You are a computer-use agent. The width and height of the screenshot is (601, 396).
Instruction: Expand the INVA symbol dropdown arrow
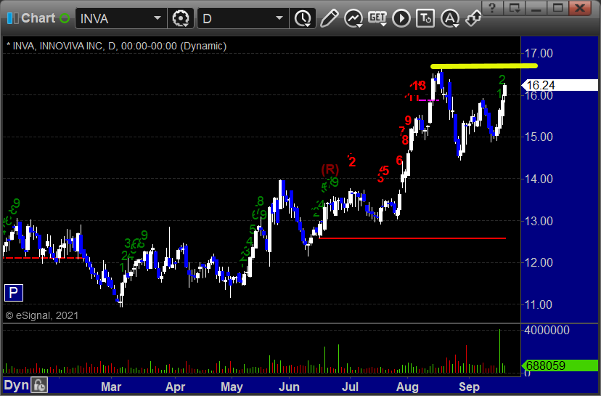158,18
